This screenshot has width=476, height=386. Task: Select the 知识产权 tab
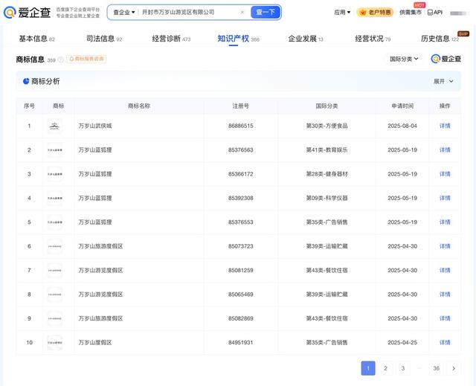coord(238,39)
